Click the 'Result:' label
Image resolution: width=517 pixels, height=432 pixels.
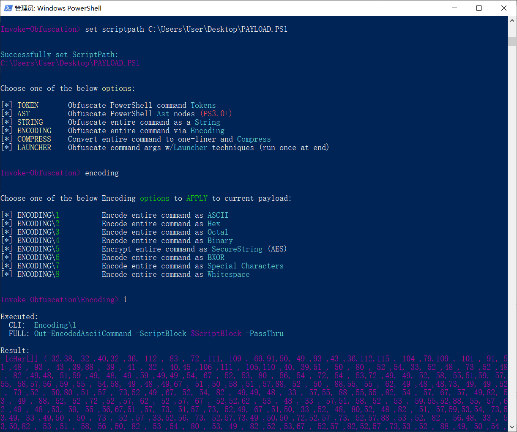click(x=15, y=350)
